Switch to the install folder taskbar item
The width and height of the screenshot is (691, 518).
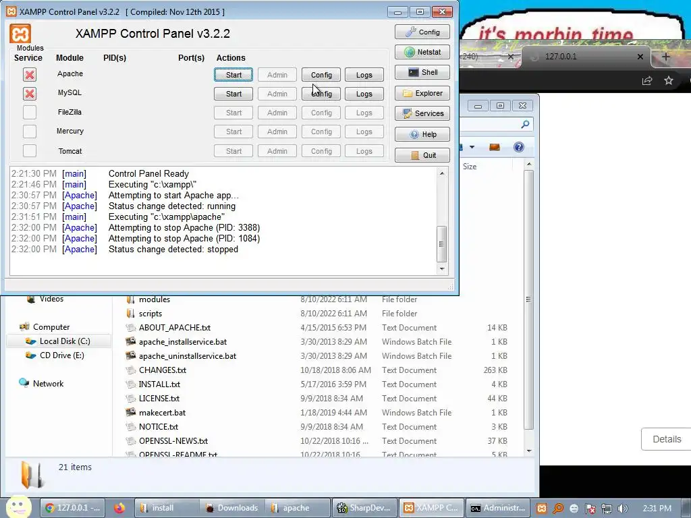point(165,508)
